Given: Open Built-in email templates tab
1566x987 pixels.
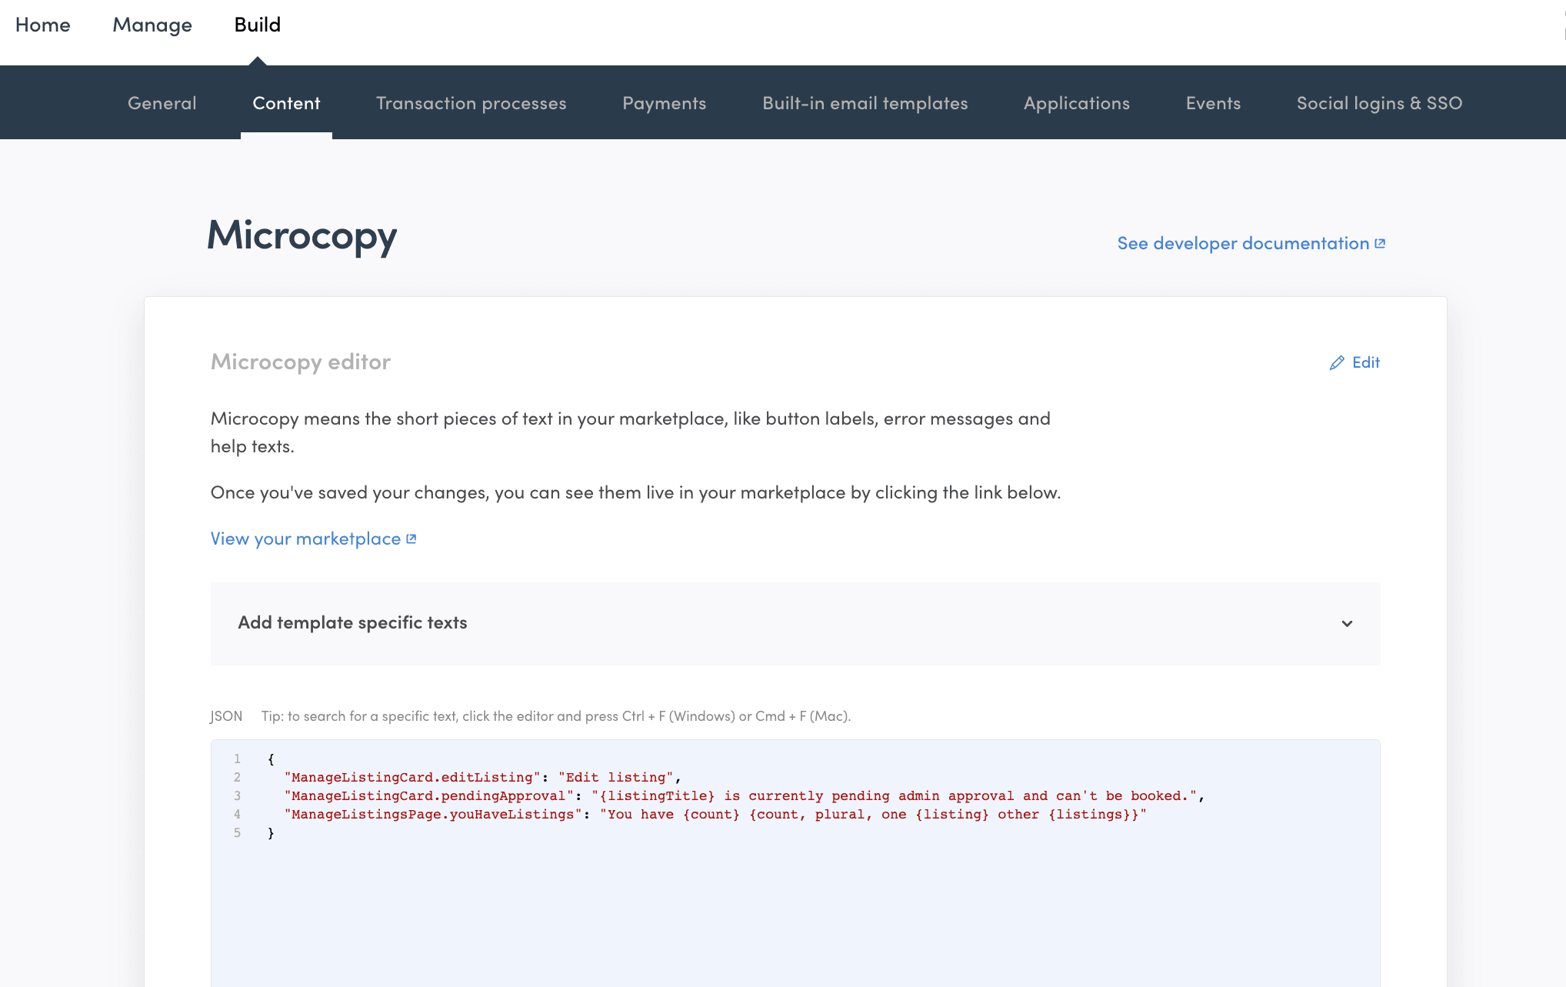Looking at the screenshot, I should 865,103.
